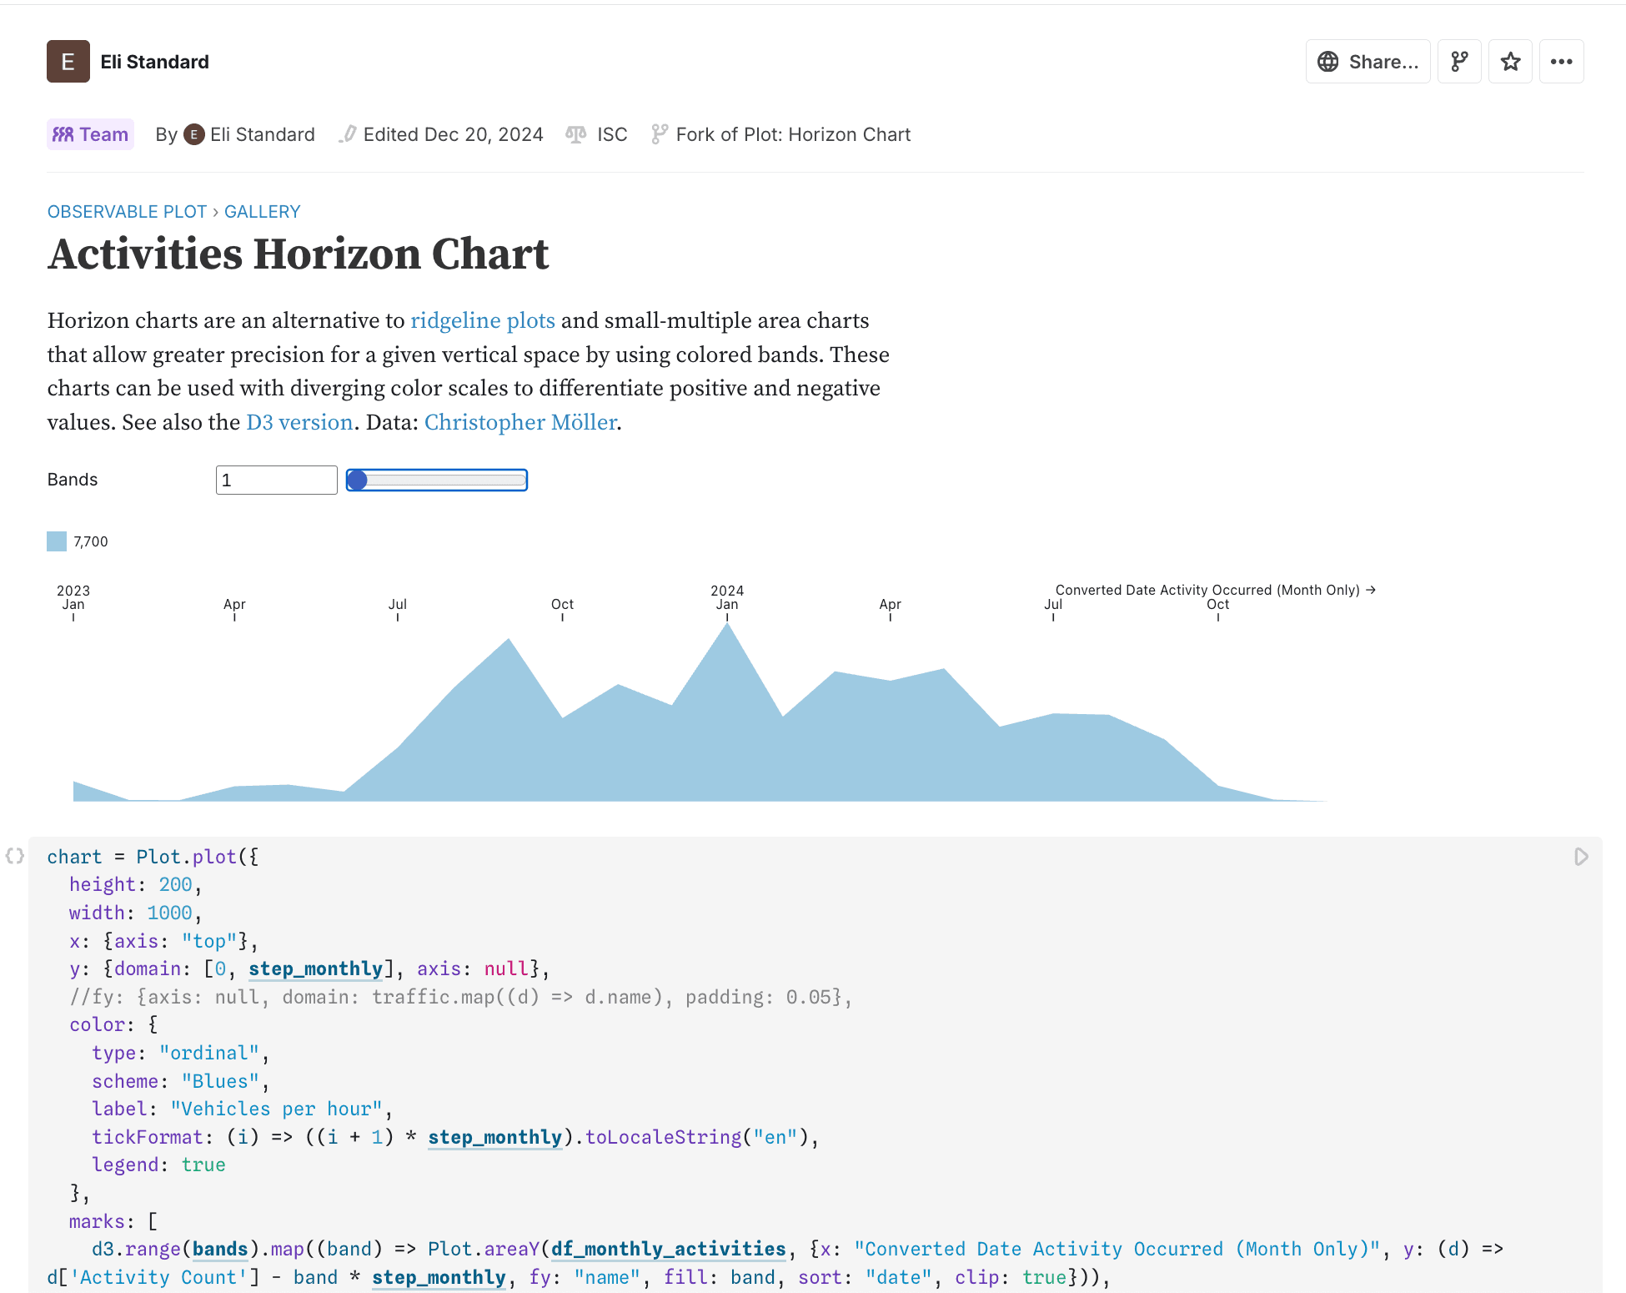Select the "Blues" scheme string

(220, 1081)
